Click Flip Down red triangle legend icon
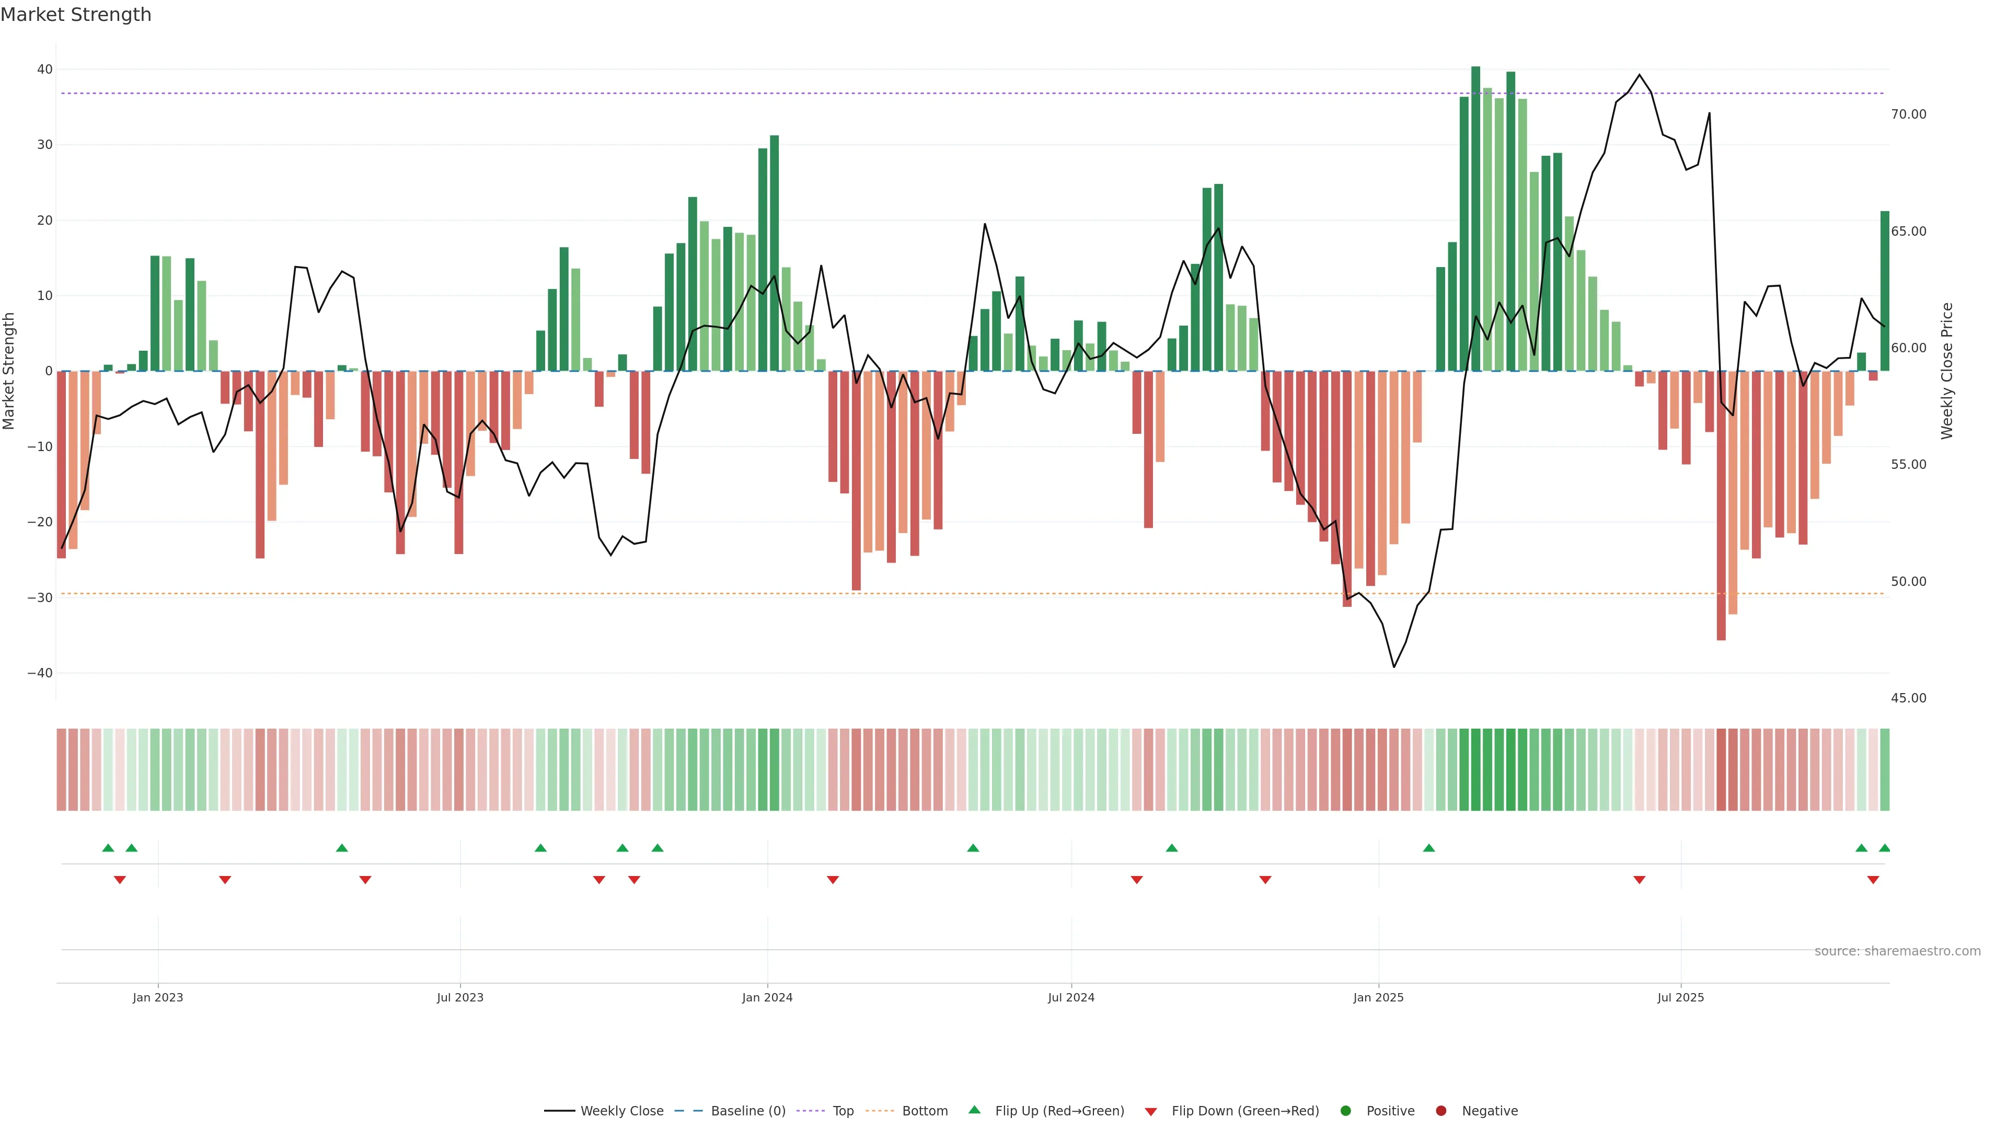 (1151, 1112)
